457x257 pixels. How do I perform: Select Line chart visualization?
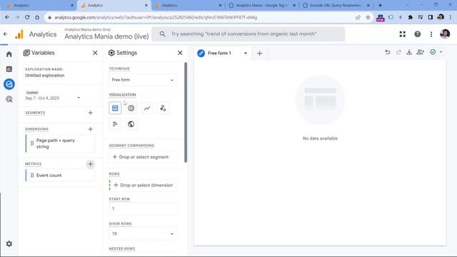coord(147,108)
